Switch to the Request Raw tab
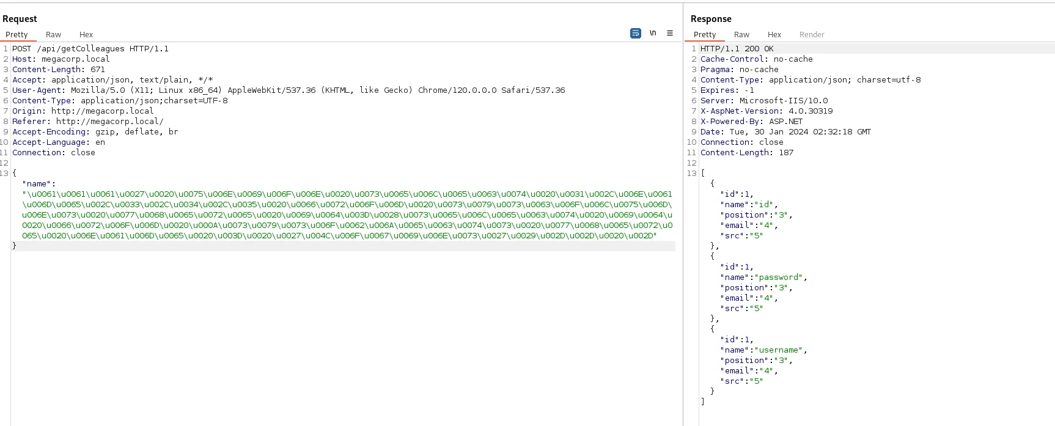 pos(53,35)
